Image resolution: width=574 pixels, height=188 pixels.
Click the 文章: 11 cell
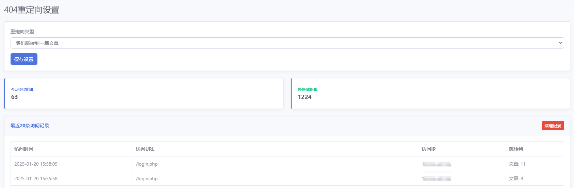pos(517,164)
